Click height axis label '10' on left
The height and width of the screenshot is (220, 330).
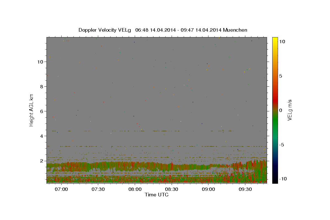[40, 62]
